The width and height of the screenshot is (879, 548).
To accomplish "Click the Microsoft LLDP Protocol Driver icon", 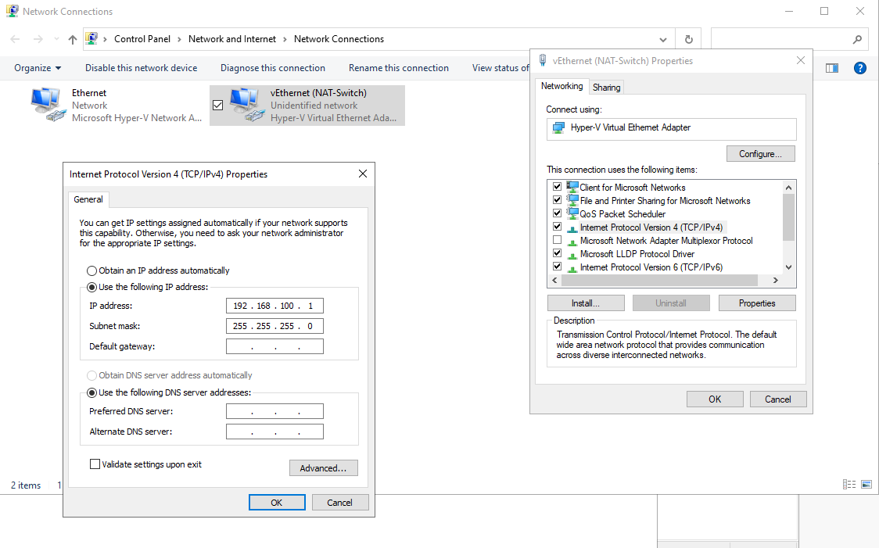I will tap(572, 254).
